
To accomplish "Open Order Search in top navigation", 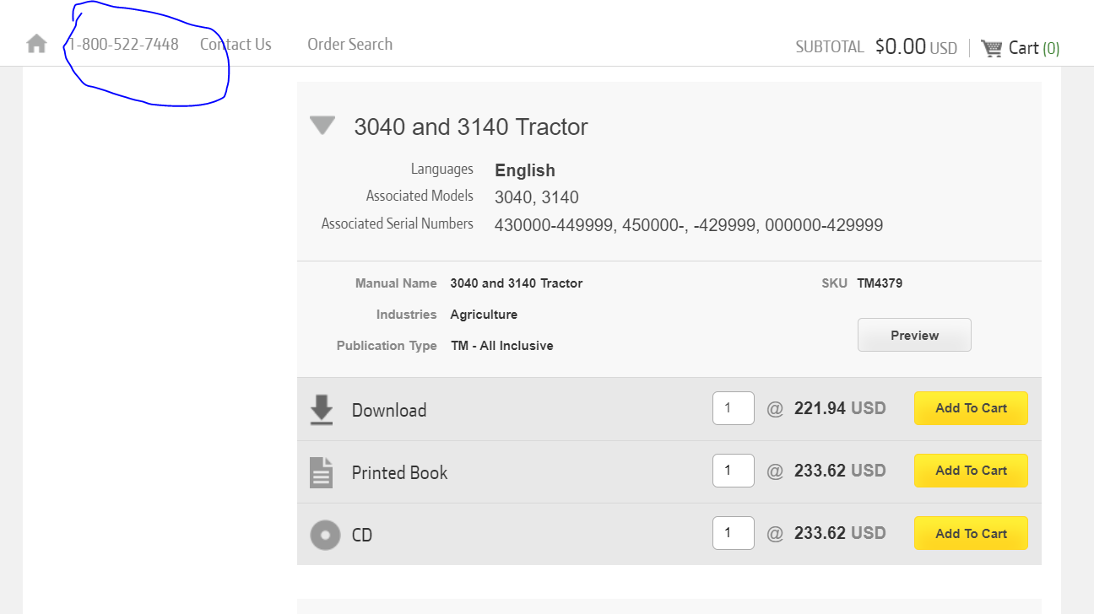I will 349,45.
